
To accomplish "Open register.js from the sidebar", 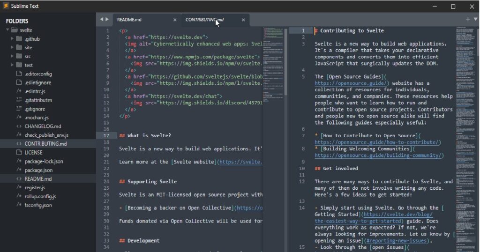I will (35, 187).
